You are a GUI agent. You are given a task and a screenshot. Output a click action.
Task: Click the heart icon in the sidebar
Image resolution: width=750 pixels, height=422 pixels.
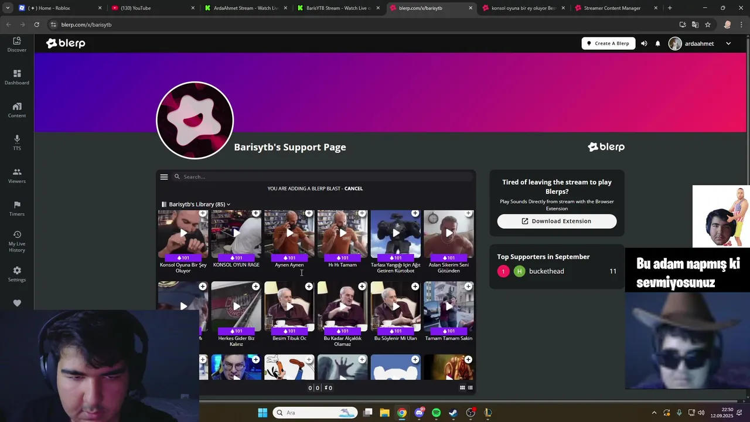click(x=17, y=303)
